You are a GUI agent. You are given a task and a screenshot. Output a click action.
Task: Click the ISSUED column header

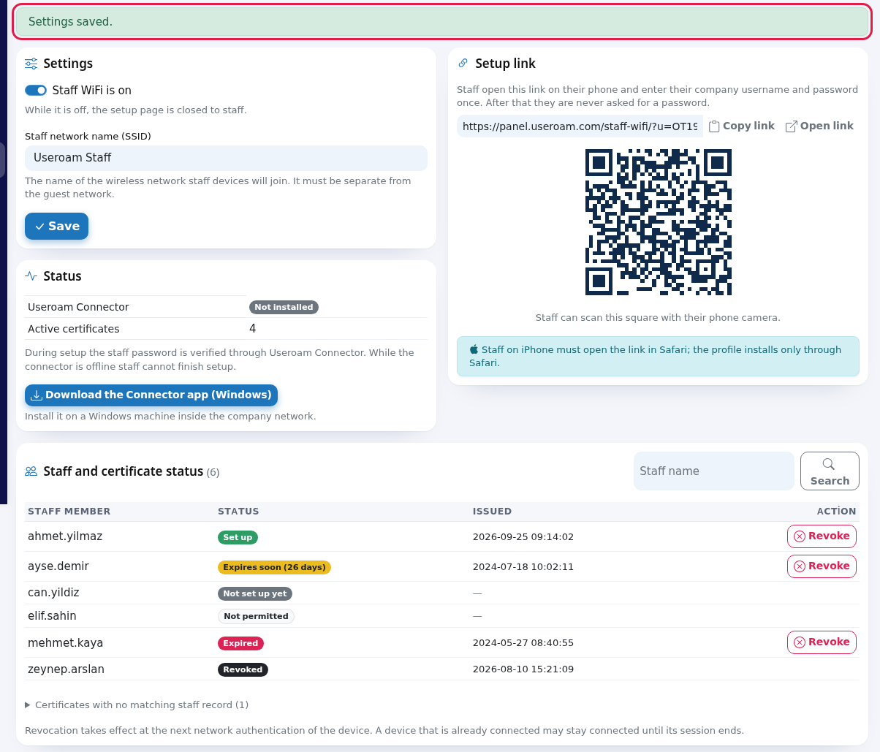point(492,512)
